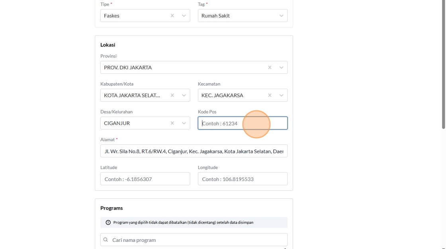Clear the Faskes selection in Tipe

(x=172, y=16)
